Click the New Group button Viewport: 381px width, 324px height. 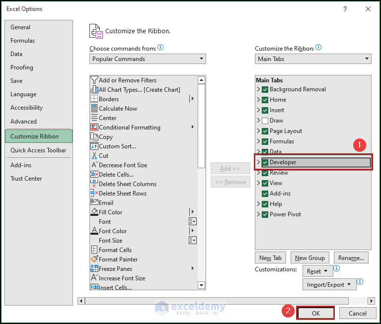click(310, 258)
